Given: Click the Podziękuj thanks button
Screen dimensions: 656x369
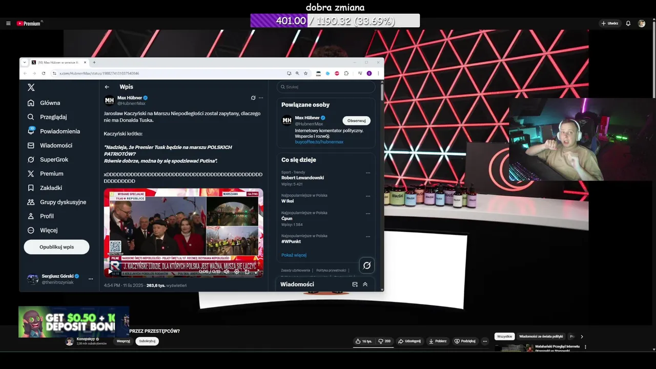Looking at the screenshot, I should pyautogui.click(x=465, y=341).
